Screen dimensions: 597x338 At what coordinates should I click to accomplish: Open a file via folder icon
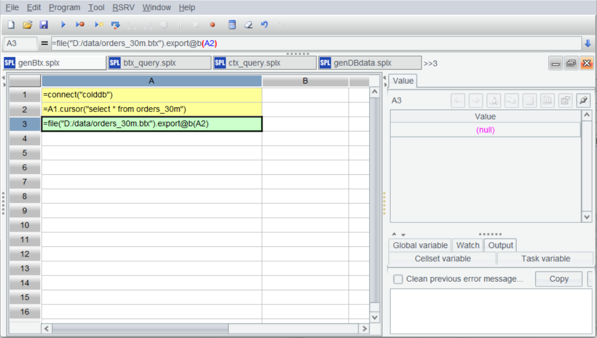point(27,25)
